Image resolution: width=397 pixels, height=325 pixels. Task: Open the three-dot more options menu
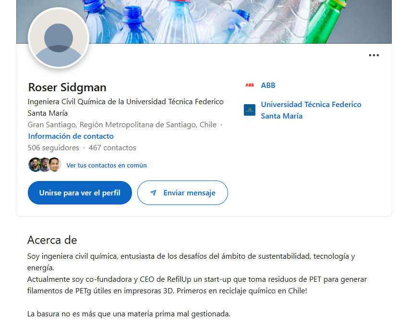374,55
